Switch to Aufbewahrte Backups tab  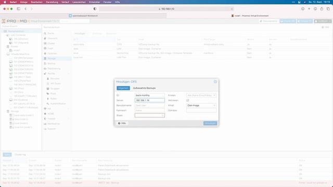tap(144, 88)
